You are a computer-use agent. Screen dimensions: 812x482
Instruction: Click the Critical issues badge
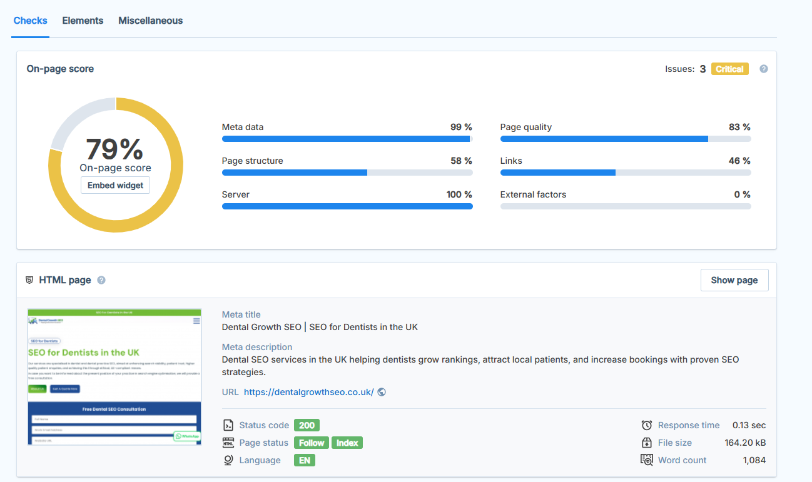click(729, 69)
